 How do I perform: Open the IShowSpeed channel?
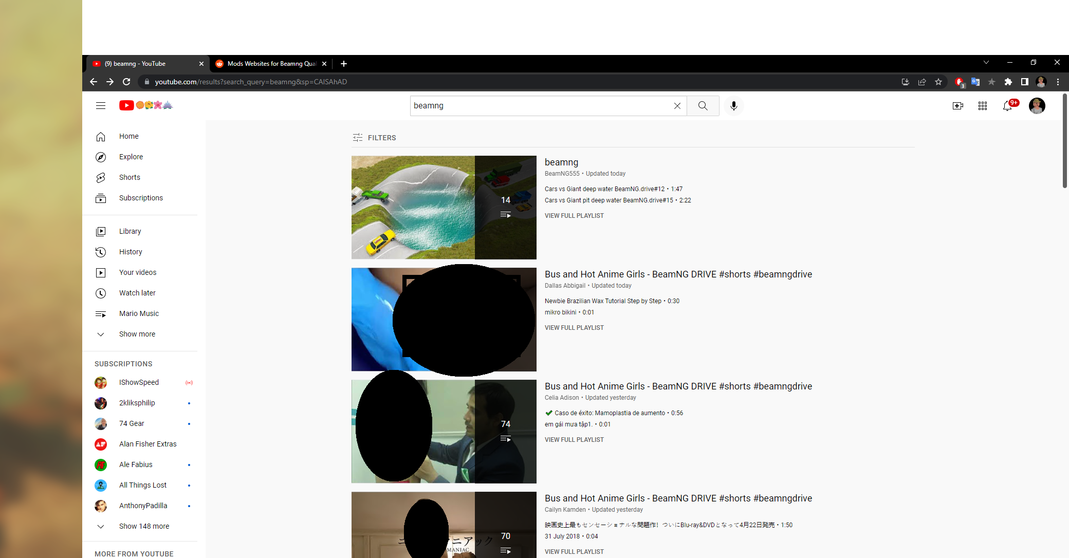click(x=140, y=382)
